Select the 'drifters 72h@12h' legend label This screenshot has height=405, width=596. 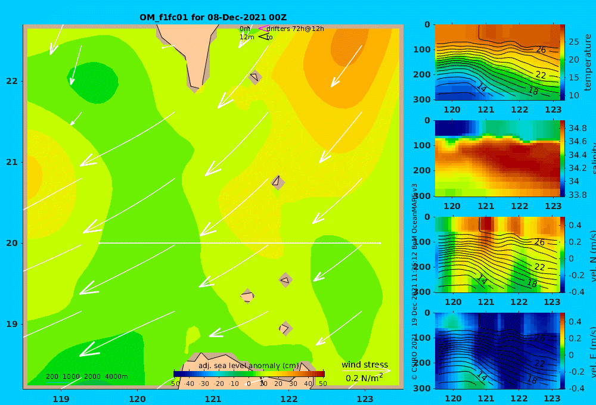(296, 29)
